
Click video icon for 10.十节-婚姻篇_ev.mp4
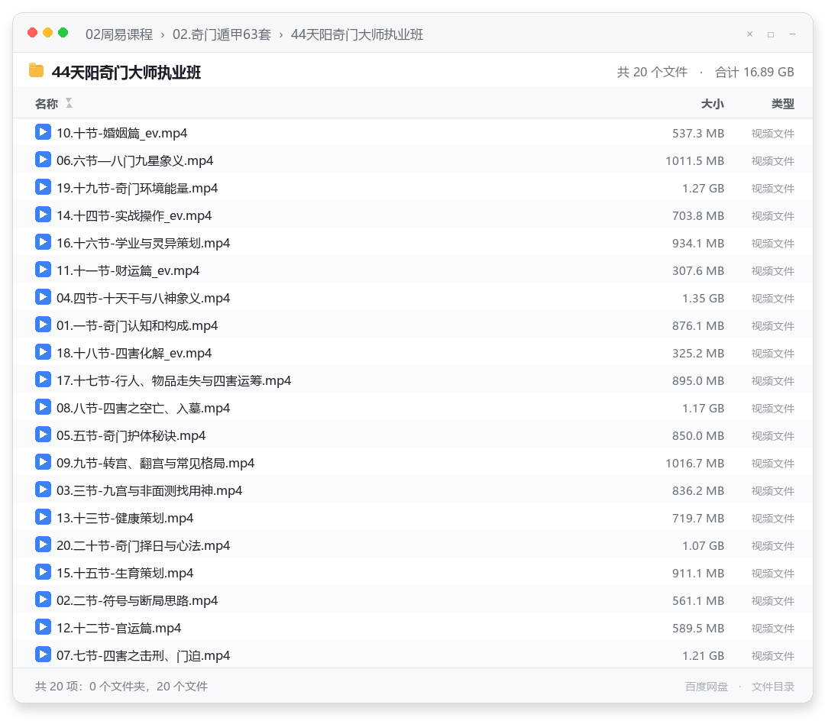pyautogui.click(x=43, y=132)
